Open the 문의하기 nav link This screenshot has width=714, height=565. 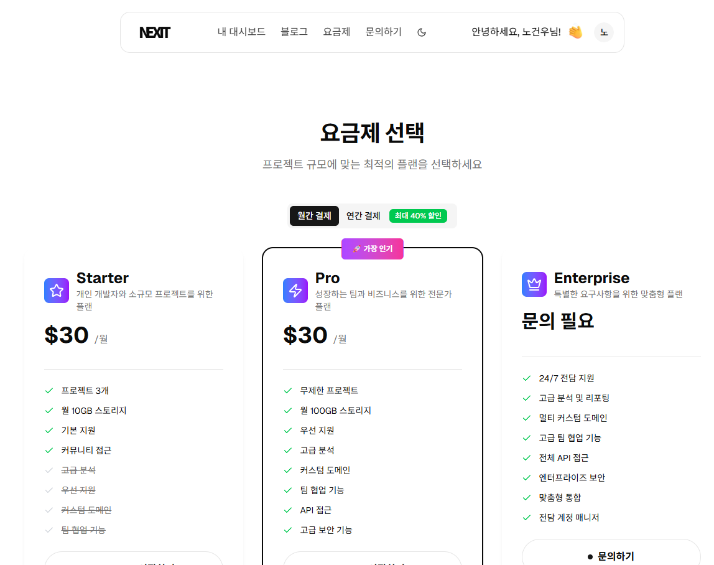[x=384, y=32]
